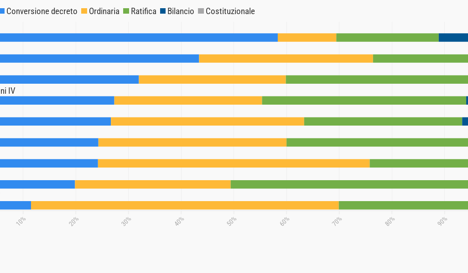The height and width of the screenshot is (273, 468).
Task: Toggle the Bilancio legend label
Action: [181, 11]
